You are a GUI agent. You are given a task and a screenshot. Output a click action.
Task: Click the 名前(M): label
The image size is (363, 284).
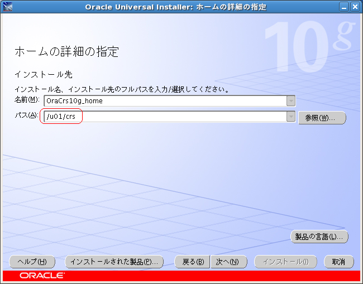(x=27, y=100)
